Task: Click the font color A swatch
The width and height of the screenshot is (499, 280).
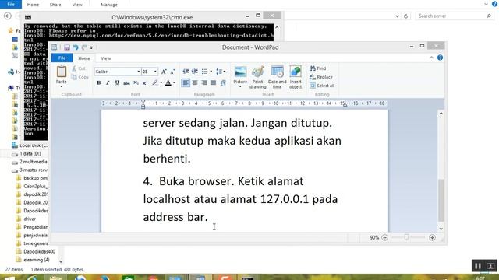Action: (x=168, y=83)
